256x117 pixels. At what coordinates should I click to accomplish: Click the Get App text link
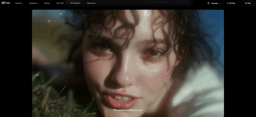(x=232, y=3)
